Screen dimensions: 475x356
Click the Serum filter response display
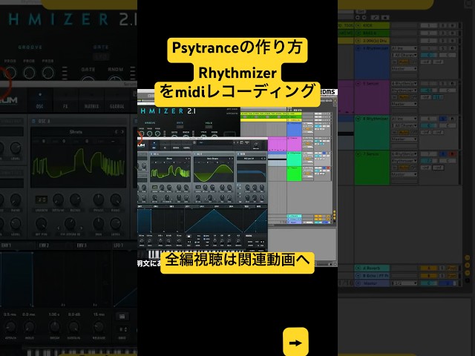pos(252,171)
